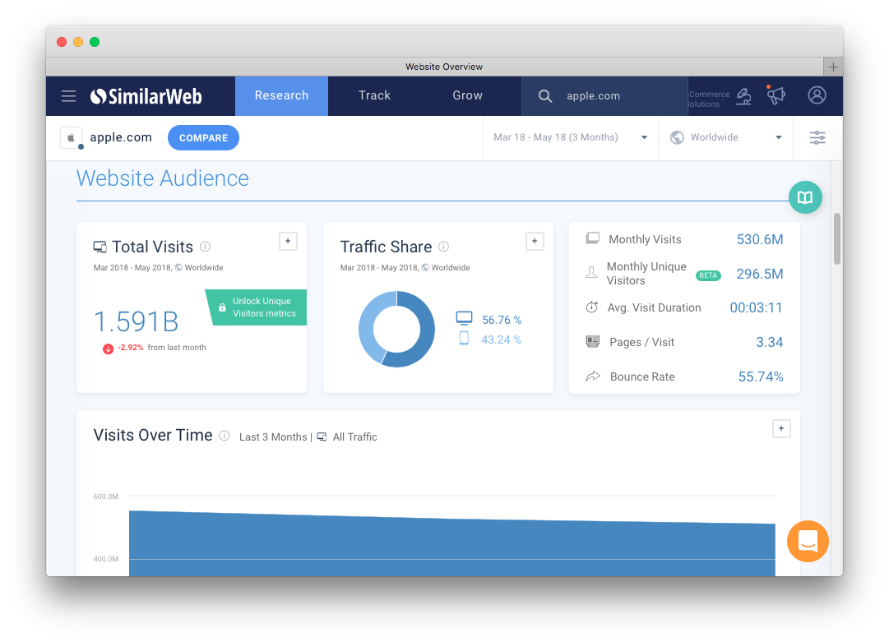Add Total Visits widget with plus
Screen dimensions: 889x642
[288, 242]
